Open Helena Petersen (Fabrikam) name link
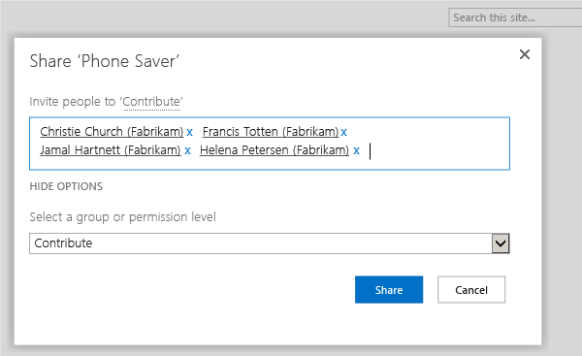This screenshot has width=582, height=356. 275,150
